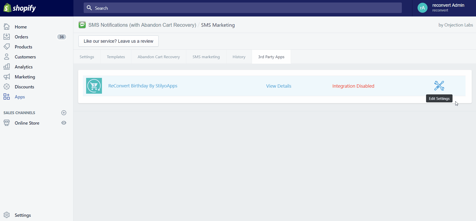Click the Orders inbox icon

pos(7,37)
